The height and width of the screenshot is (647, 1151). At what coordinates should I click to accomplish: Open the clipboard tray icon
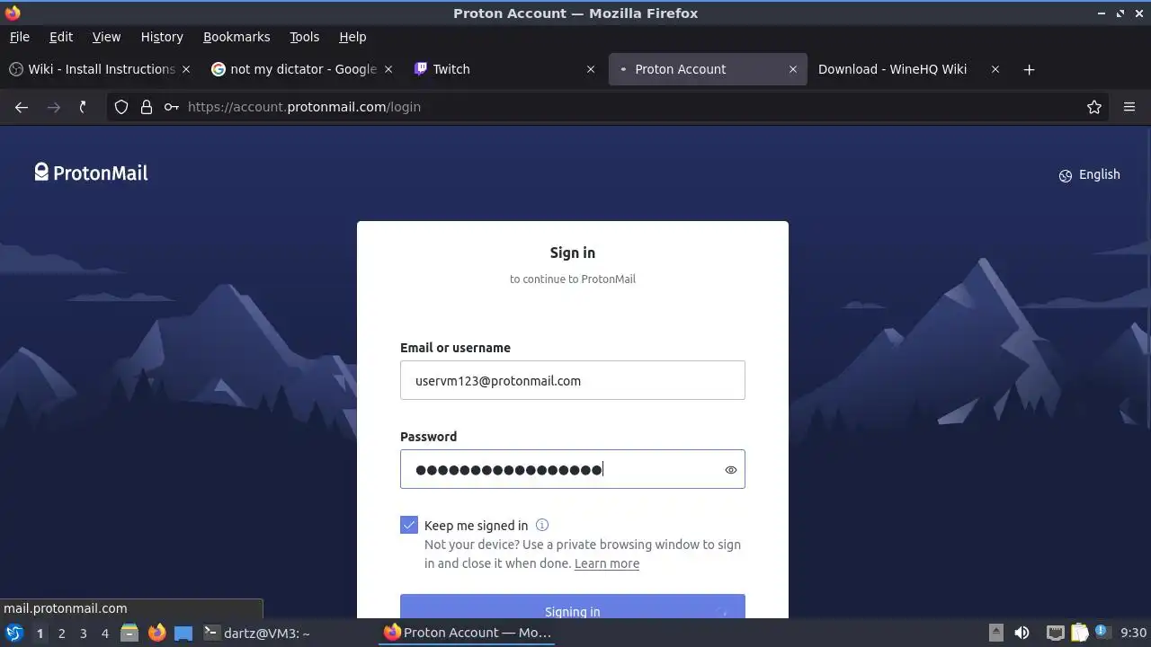1079,633
